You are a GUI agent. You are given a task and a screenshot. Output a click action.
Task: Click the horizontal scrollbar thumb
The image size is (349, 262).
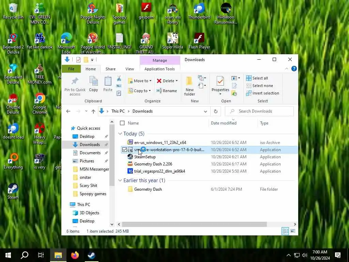point(194,224)
